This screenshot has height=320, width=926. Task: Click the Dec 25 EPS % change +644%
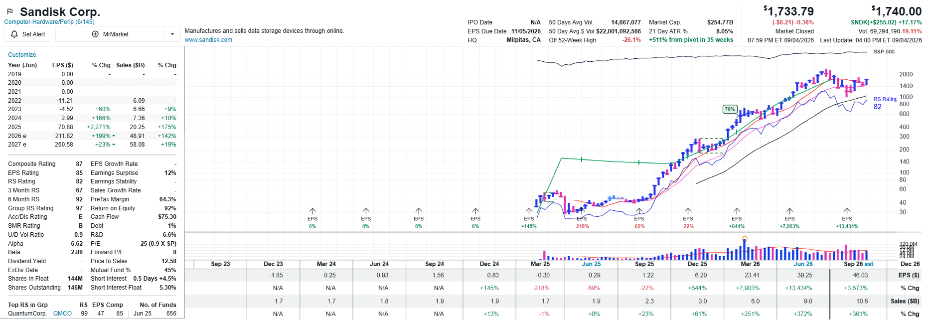(x=697, y=288)
